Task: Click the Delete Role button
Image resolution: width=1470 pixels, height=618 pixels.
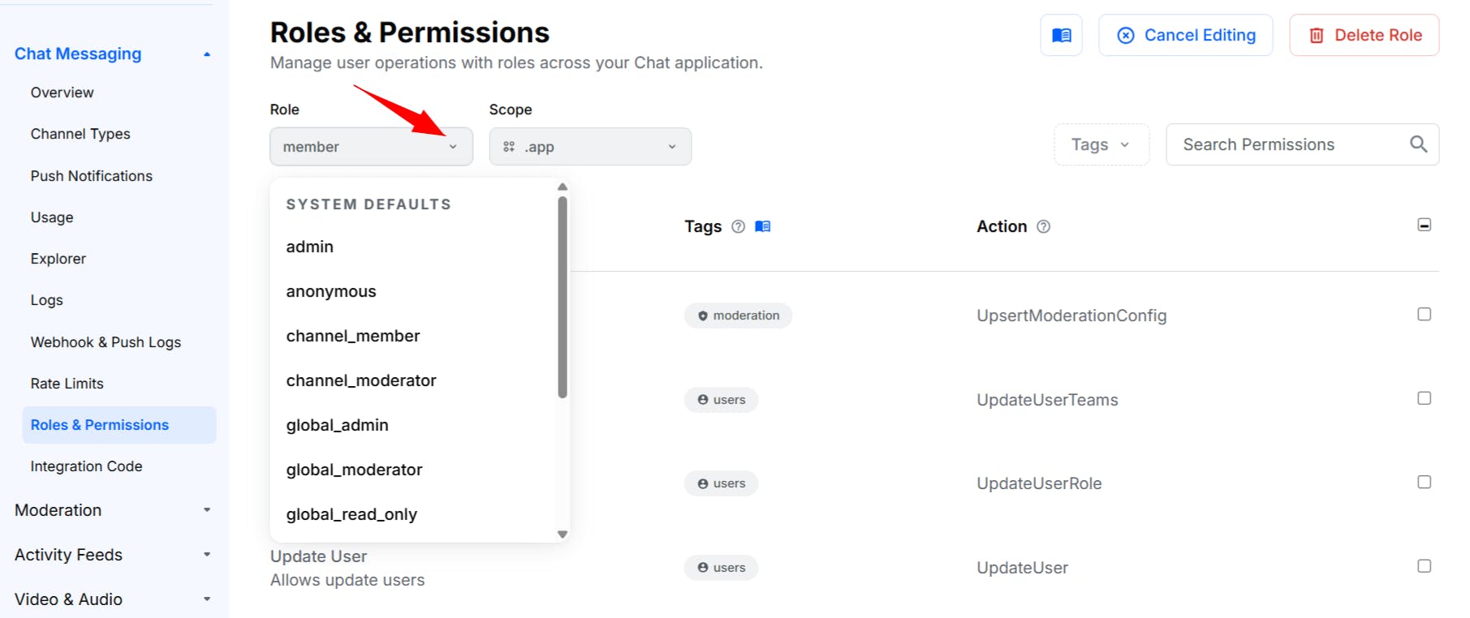Action: [x=1364, y=35]
